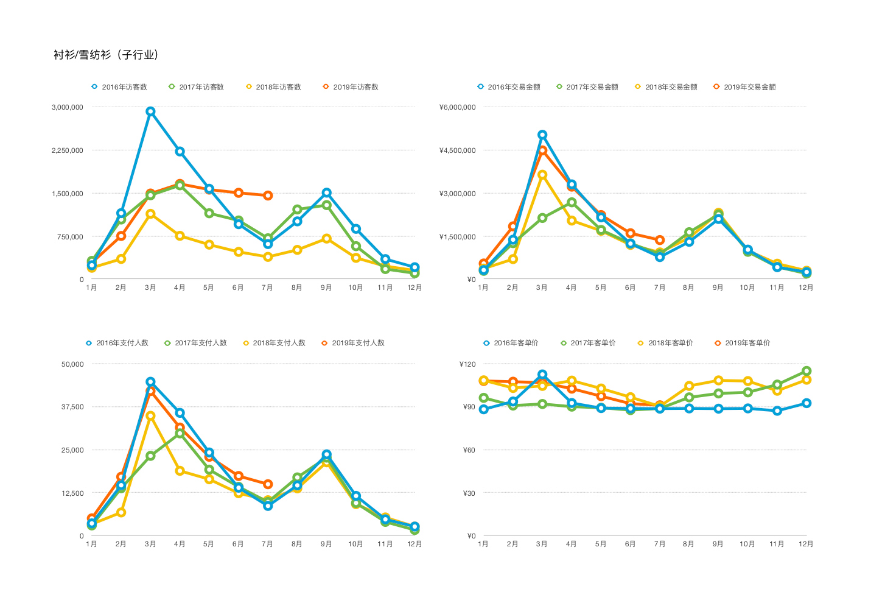
Task: Select the 衬衫/雪纺衫（子行业）page title
Action: [x=108, y=55]
